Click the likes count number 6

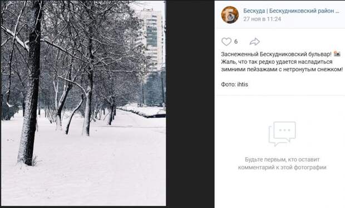[236, 42]
